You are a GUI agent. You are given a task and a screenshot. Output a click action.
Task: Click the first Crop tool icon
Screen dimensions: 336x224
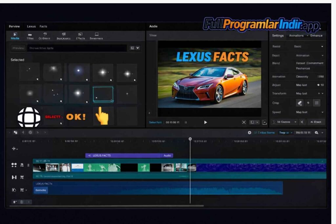pyautogui.click(x=299, y=103)
